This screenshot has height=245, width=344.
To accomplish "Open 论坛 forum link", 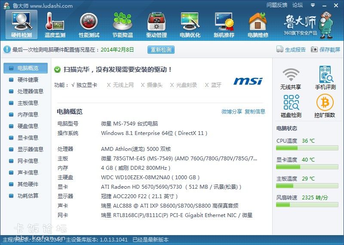I will click(x=298, y=5).
